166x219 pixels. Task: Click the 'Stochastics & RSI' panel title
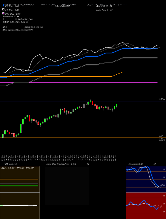click(142, 164)
